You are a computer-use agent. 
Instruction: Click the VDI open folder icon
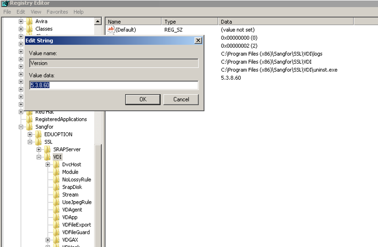pos(47,157)
